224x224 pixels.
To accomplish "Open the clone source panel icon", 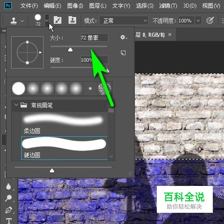I will (72, 20).
